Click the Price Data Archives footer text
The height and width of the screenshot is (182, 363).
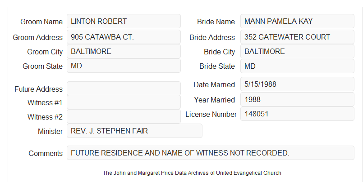click(192, 173)
